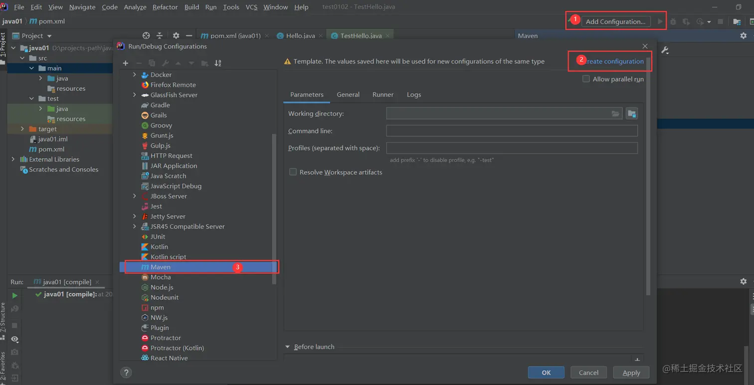754x385 pixels.
Task: Open help with question mark button
Action: pos(126,373)
